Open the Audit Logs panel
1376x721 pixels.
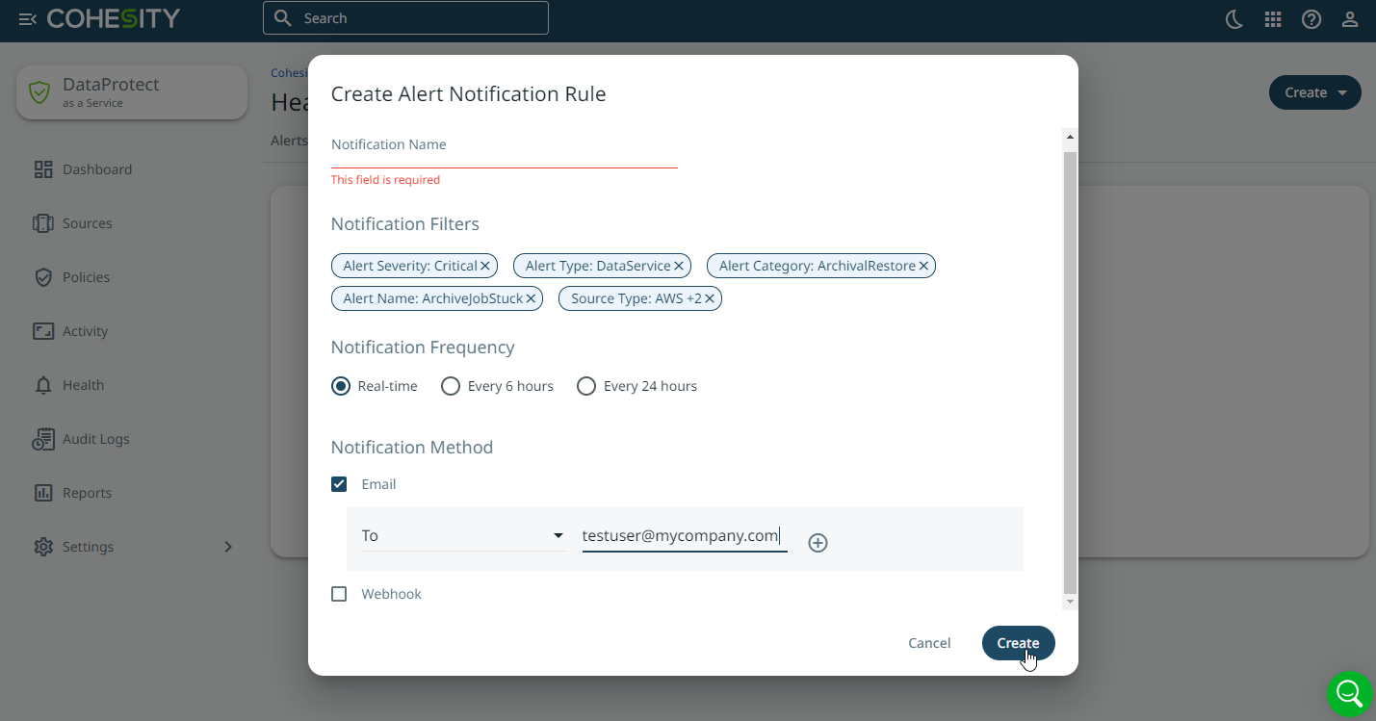[x=95, y=439]
